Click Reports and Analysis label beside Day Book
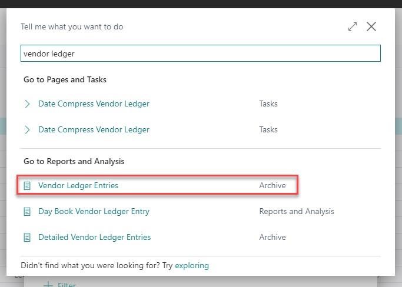Viewport: 402px width, 287px height. pyautogui.click(x=297, y=212)
